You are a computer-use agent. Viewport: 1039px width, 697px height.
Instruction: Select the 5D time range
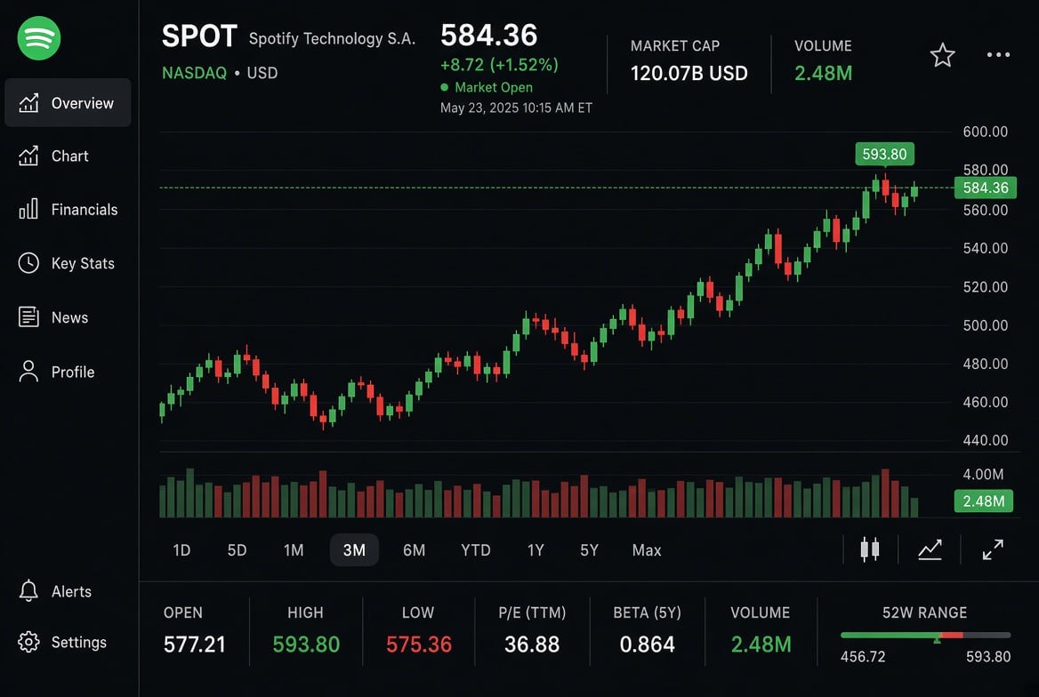[238, 550]
